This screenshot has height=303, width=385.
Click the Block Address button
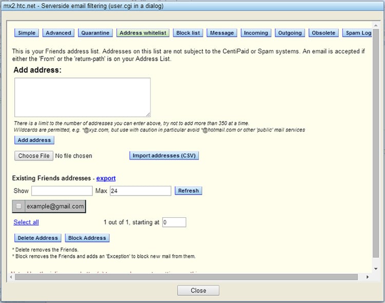[87, 238]
